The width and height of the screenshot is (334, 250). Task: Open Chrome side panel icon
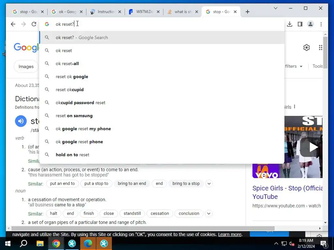pos(300,24)
